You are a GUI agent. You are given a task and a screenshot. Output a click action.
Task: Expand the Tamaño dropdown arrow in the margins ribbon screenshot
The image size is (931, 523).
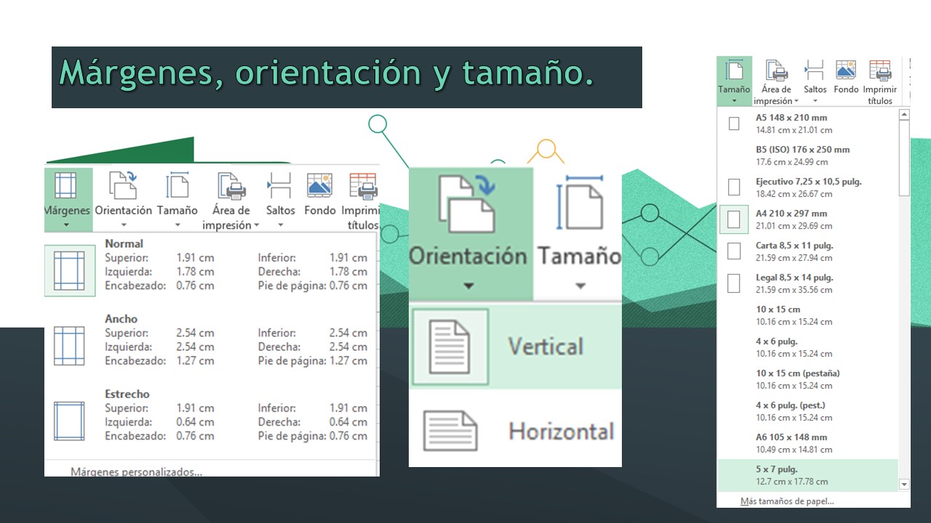(x=177, y=224)
